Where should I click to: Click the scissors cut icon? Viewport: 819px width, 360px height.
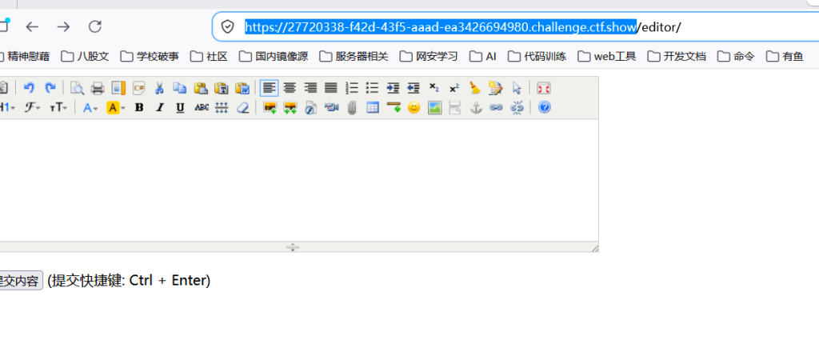(159, 88)
